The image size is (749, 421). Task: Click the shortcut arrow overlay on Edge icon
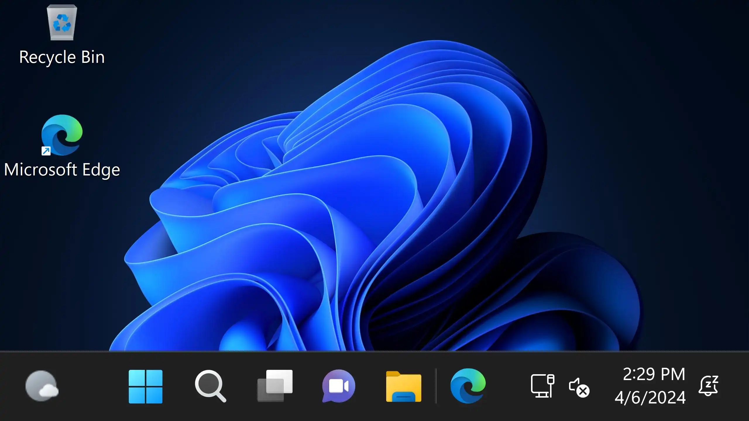46,151
